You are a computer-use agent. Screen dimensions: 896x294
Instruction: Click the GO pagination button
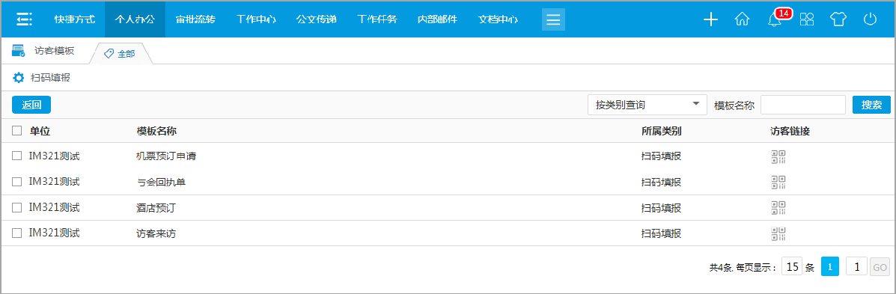pyautogui.click(x=880, y=266)
